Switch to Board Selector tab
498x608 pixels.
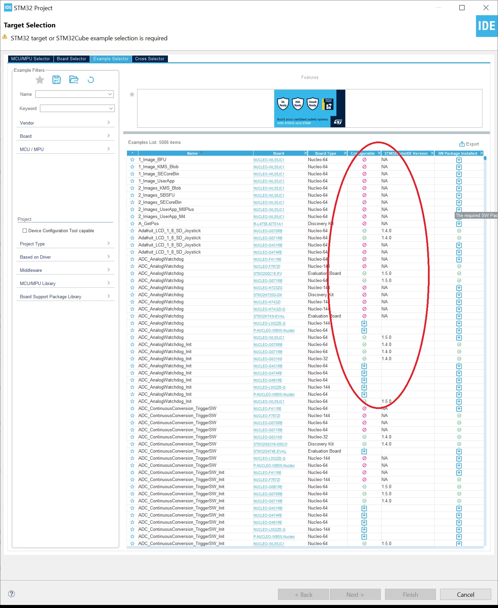click(x=71, y=59)
